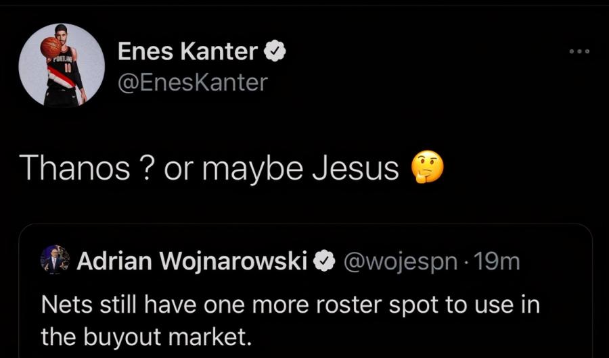Click the verified badge beside Adrian Wojnarowski
The height and width of the screenshot is (358, 609).
pyautogui.click(x=325, y=261)
